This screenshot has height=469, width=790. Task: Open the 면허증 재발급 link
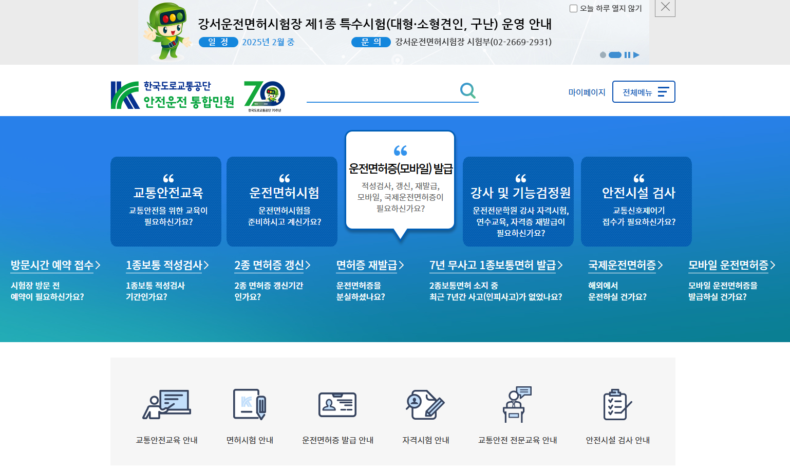coord(366,266)
